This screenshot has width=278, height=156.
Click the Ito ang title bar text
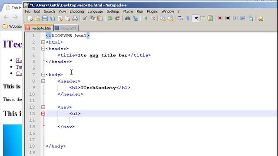point(103,55)
